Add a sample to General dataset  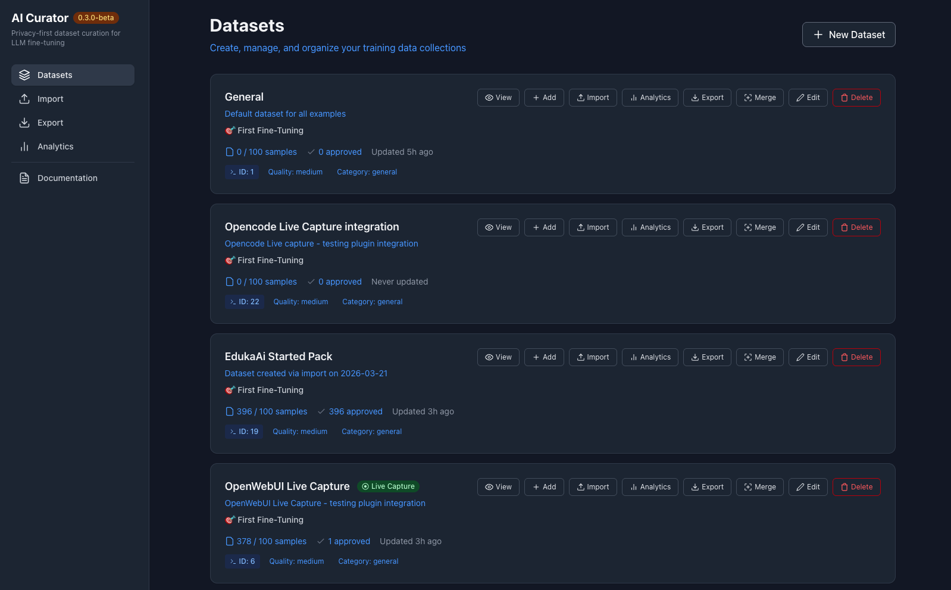click(544, 98)
